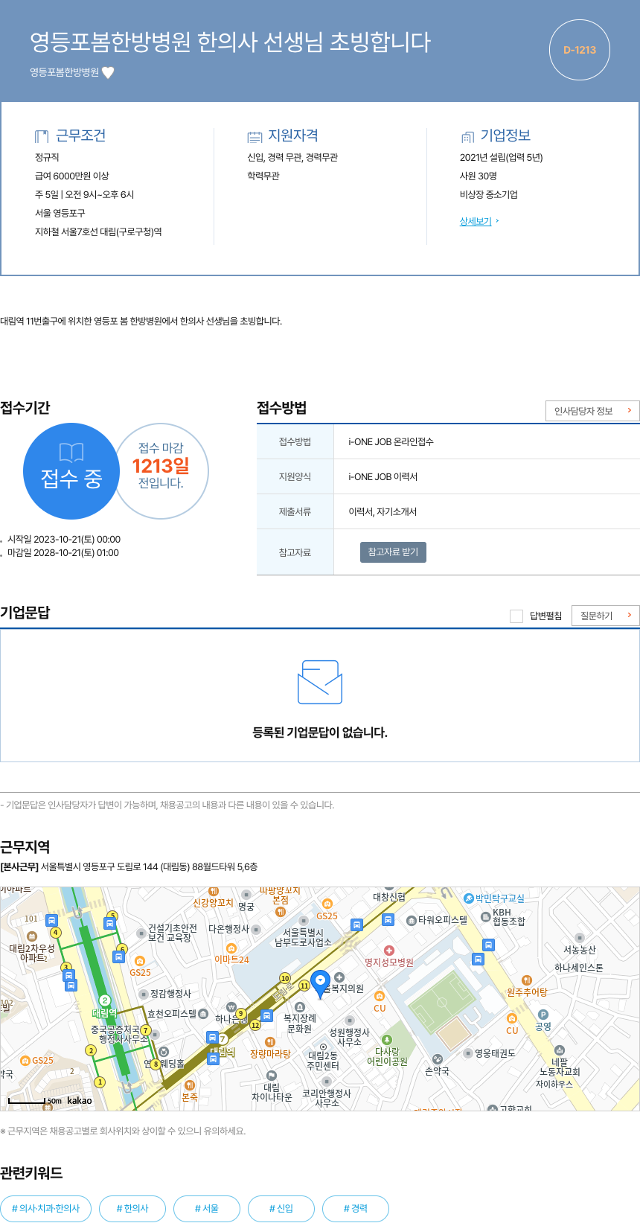Click the 대림 차이나타운 flag marker

[x=272, y=1076]
